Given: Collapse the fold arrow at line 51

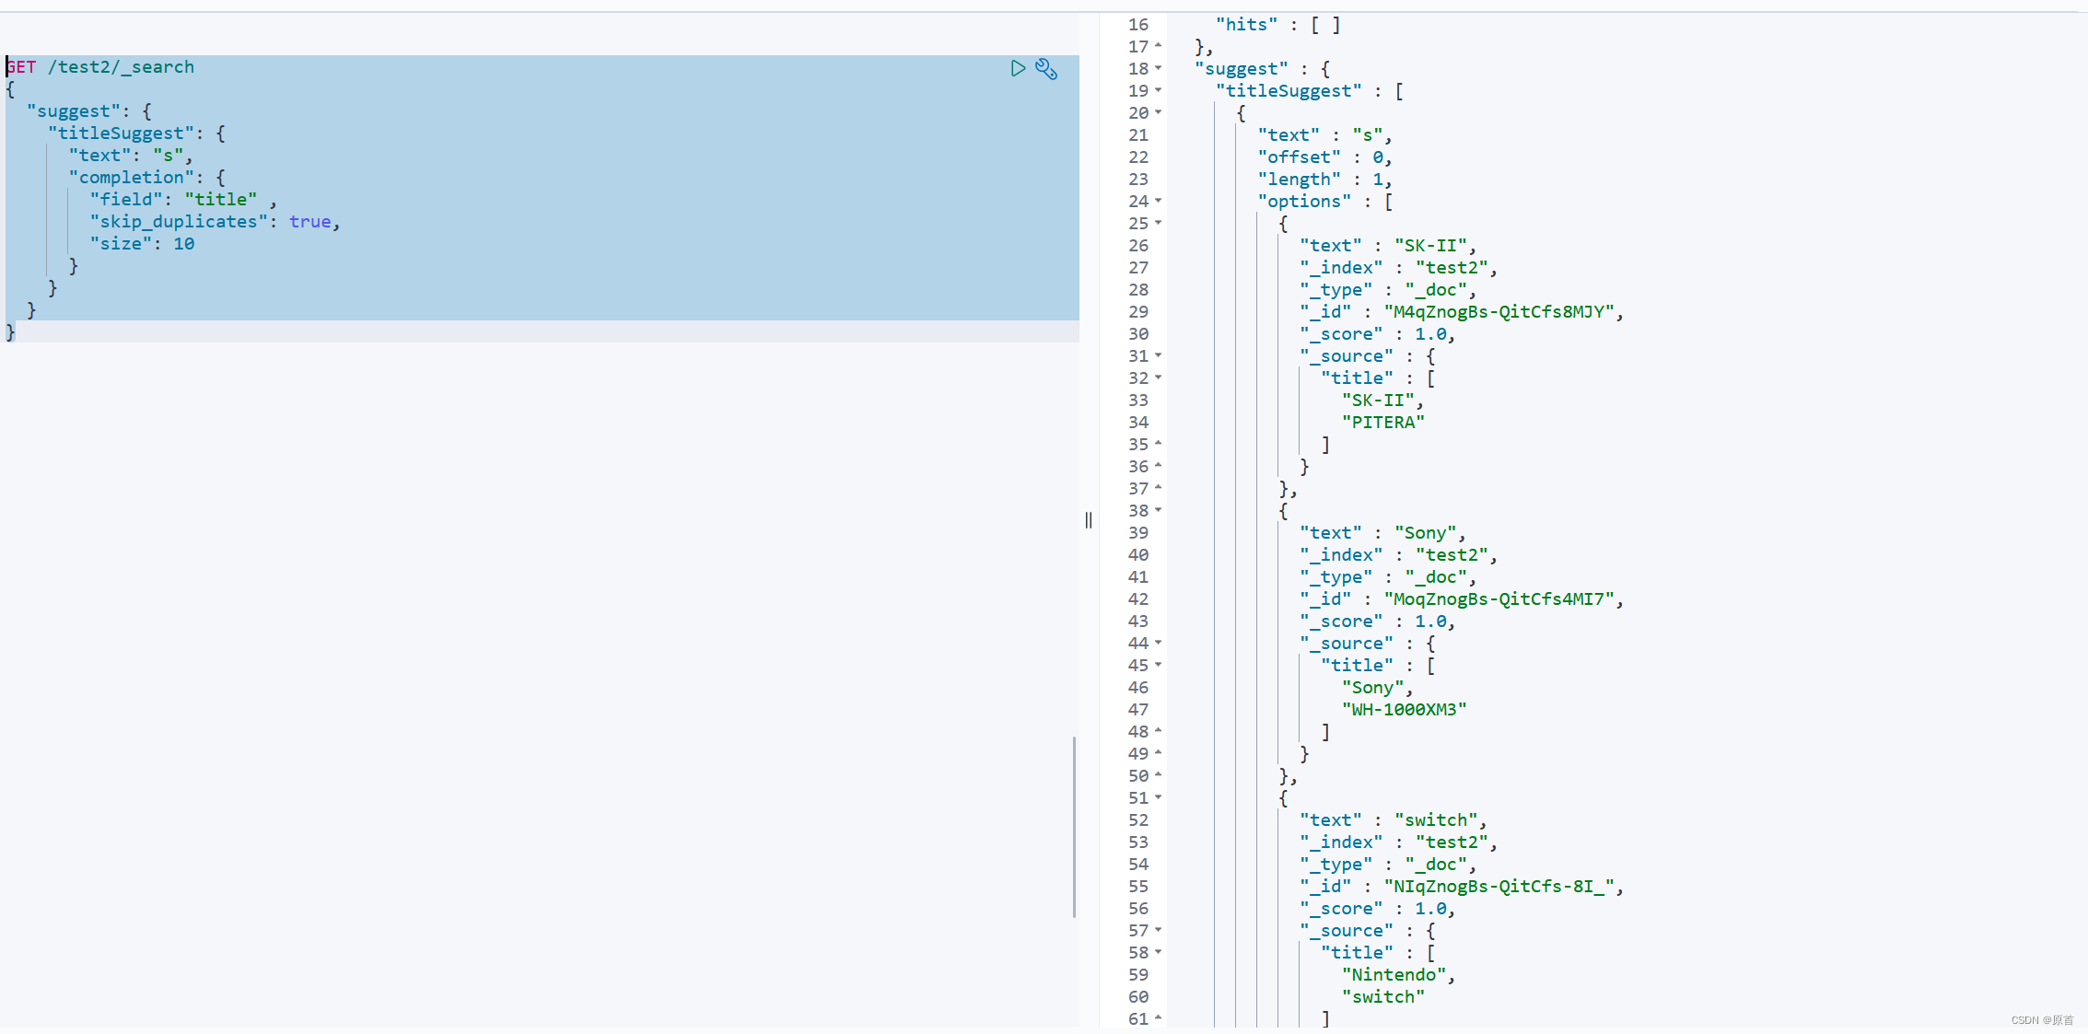Looking at the screenshot, I should [1159, 797].
